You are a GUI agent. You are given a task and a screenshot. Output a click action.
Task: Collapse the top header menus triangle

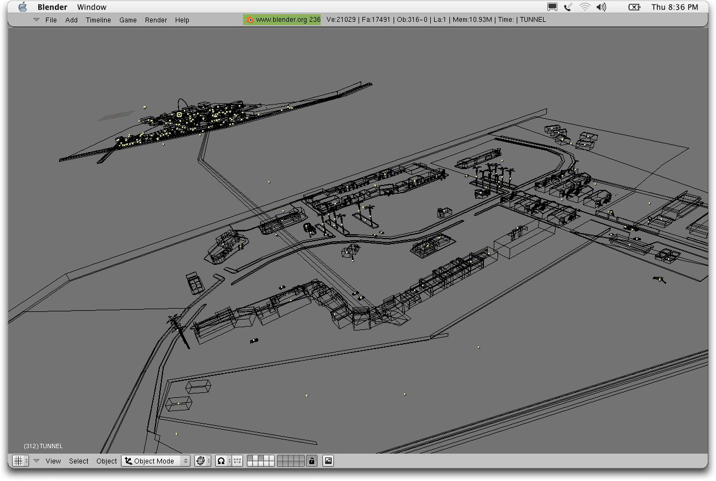tap(36, 20)
